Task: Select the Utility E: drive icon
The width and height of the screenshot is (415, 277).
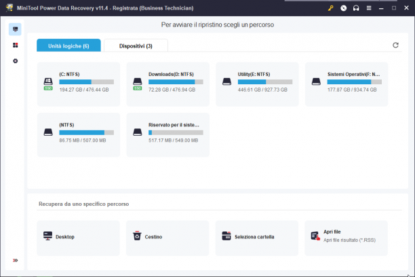Action: pyautogui.click(x=226, y=81)
